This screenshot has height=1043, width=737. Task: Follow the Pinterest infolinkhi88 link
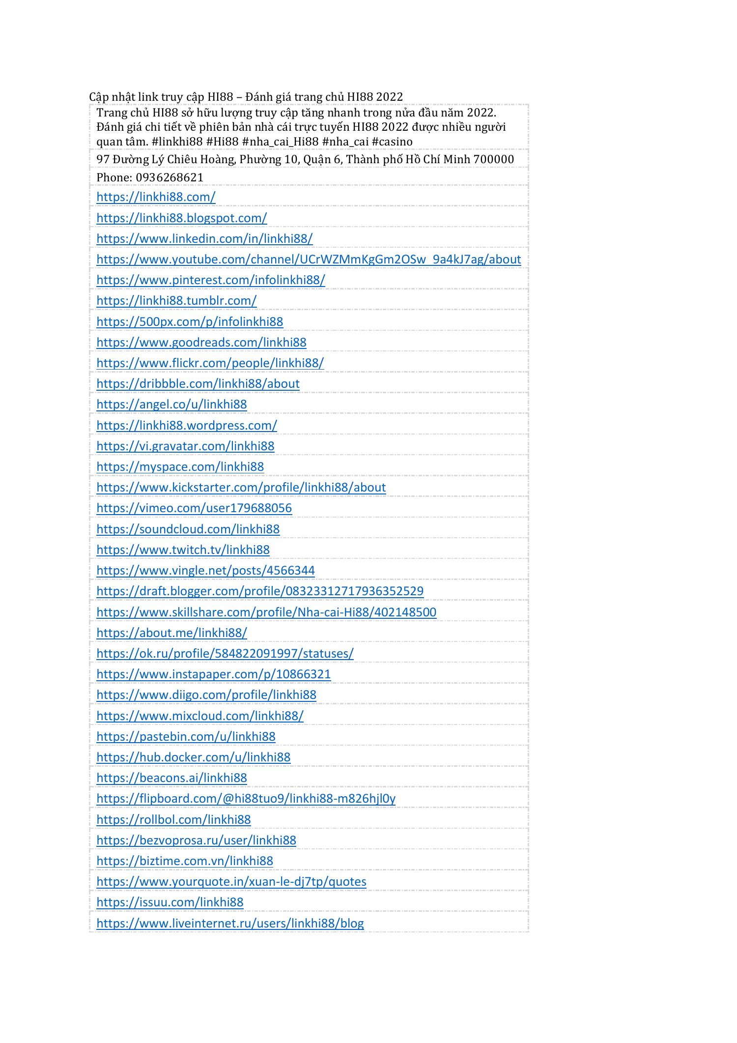click(x=211, y=280)
